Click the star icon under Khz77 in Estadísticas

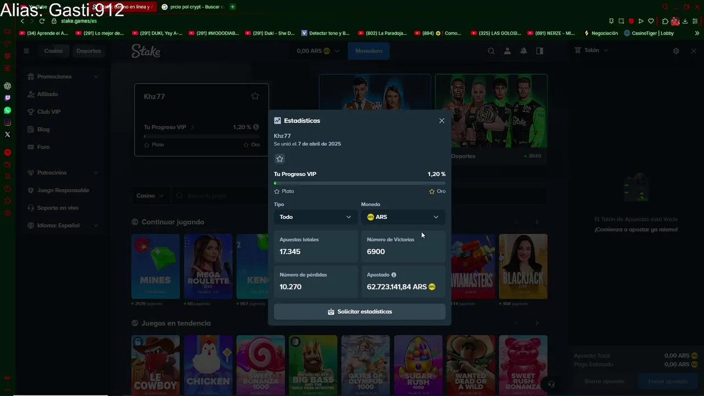tap(279, 159)
